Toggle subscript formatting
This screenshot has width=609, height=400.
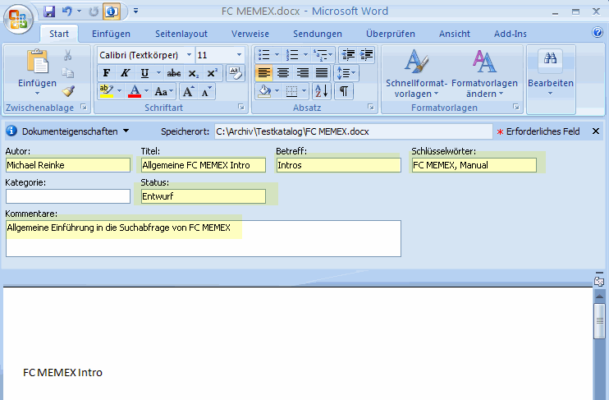pyautogui.click(x=193, y=73)
